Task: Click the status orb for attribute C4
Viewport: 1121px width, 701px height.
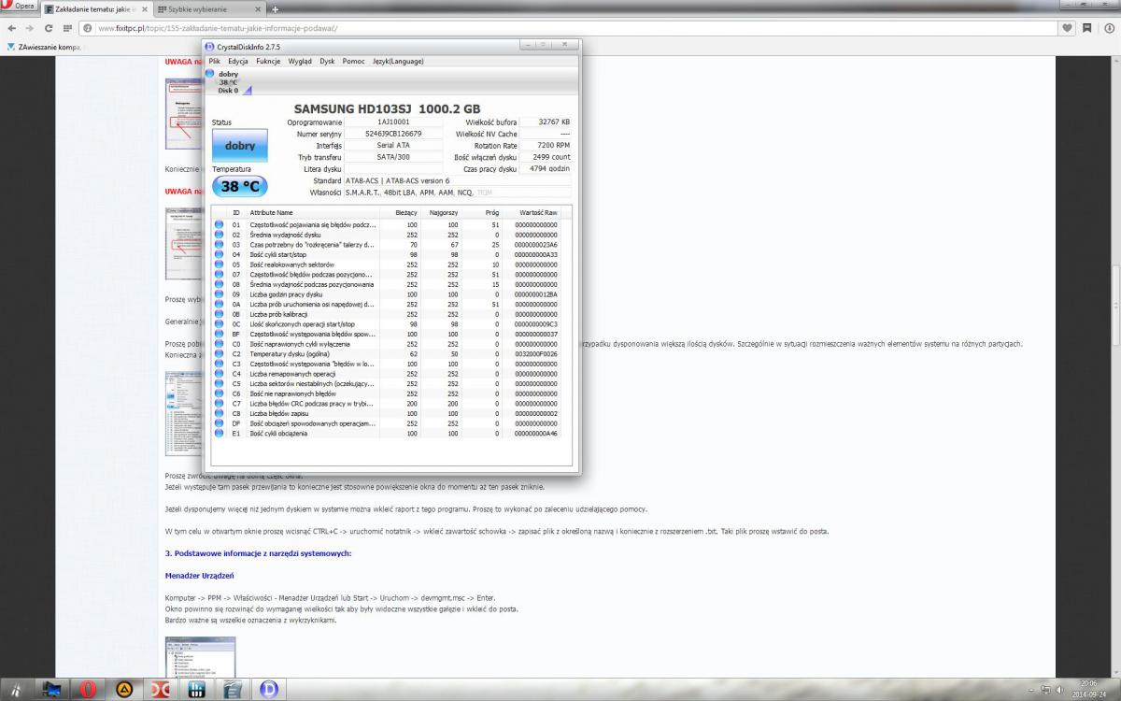Action: point(219,374)
